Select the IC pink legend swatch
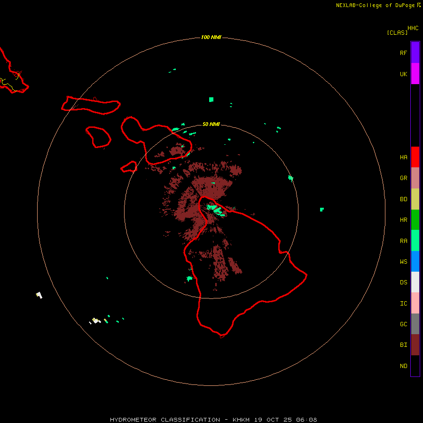The image size is (423, 423). coord(415,303)
